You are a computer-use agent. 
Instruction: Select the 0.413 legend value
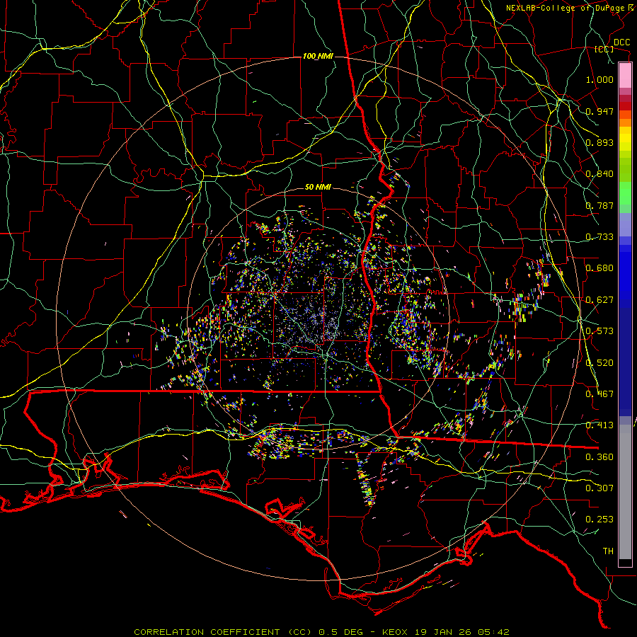599,425
